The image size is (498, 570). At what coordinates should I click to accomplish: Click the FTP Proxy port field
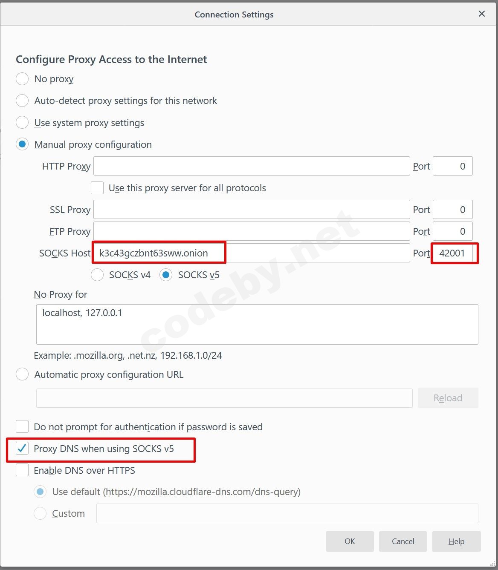[452, 231]
